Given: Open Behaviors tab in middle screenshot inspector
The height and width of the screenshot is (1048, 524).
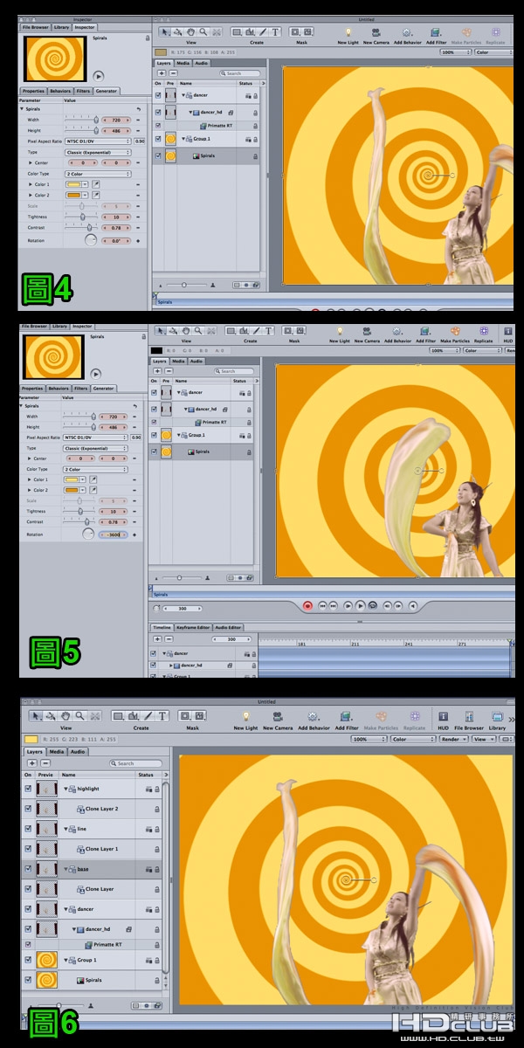Looking at the screenshot, I should coord(59,388).
